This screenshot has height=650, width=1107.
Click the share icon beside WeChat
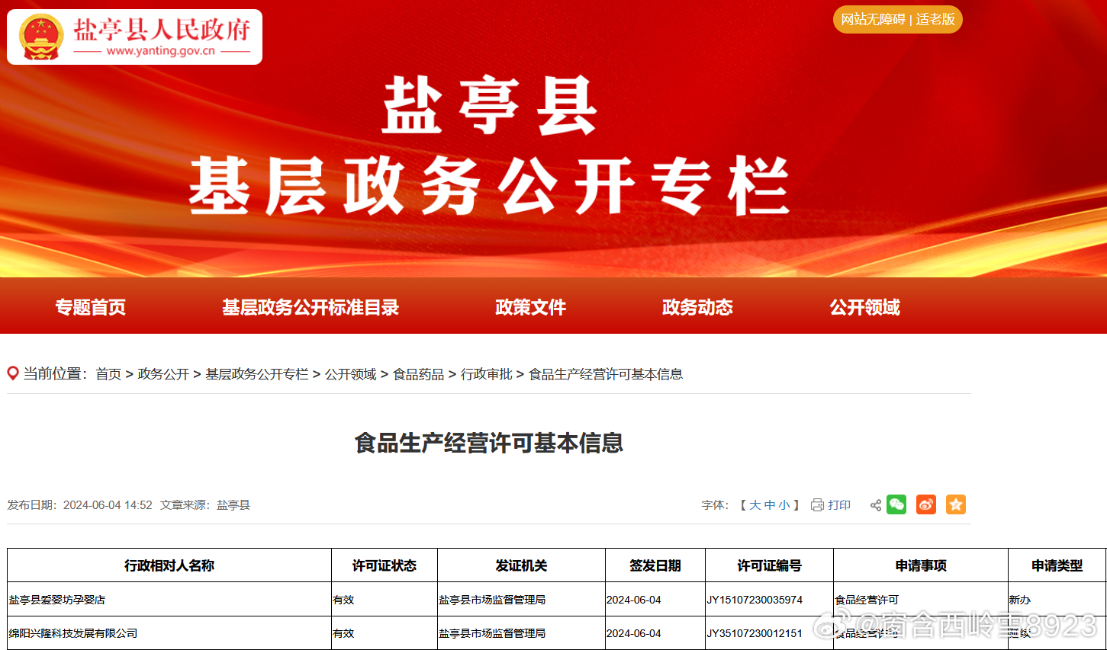tap(876, 505)
